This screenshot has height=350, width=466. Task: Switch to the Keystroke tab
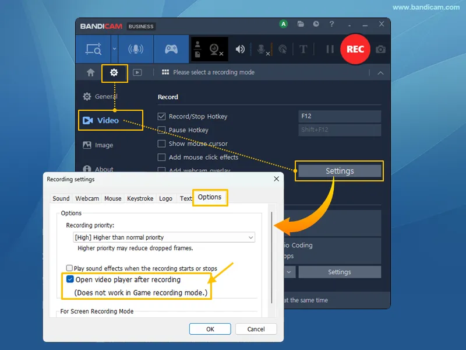point(140,198)
